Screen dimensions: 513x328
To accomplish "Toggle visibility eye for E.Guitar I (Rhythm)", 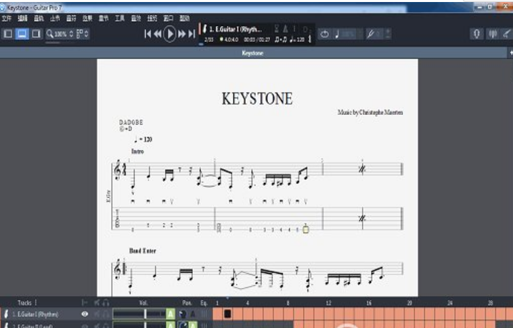I will point(85,314).
